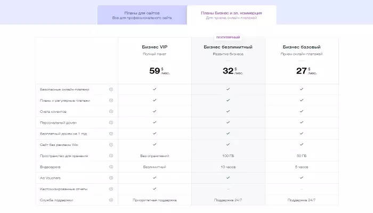The height and width of the screenshot is (213, 373).
Task: Open info icon for Безопасные онлайн-платежи
Action: click(x=111, y=89)
